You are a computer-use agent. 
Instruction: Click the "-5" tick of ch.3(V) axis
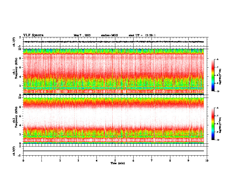pyautogui.click(x=20, y=156)
